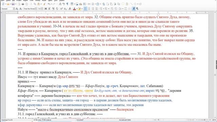217x122 pixels.
Task: Open the Times New Roman font dropdown
Action: click(36, 9)
